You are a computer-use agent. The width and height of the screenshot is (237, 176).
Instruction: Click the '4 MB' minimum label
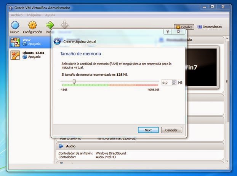[64, 90]
